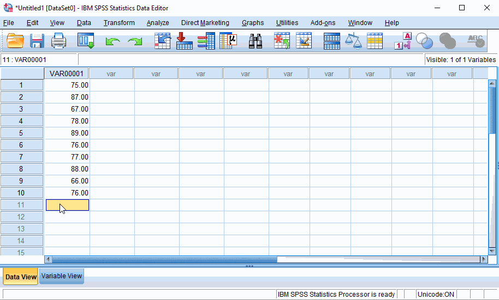Click the VAR00001 column header
Image resolution: width=499 pixels, height=300 pixels.
67,74
